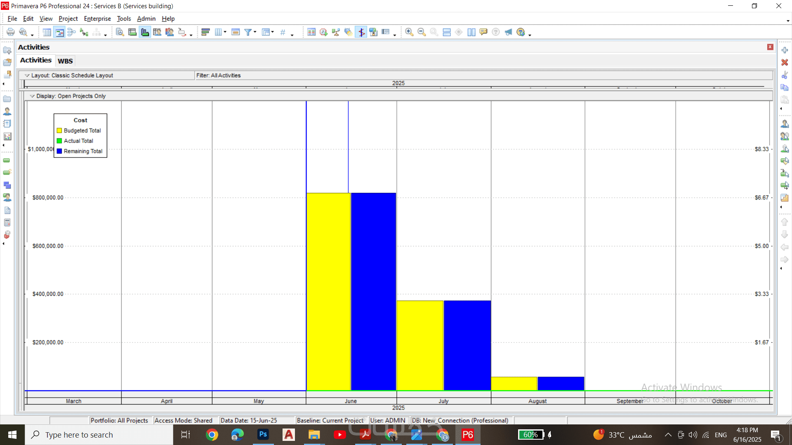Open the Enterprise menu
792x445 pixels.
tap(97, 19)
